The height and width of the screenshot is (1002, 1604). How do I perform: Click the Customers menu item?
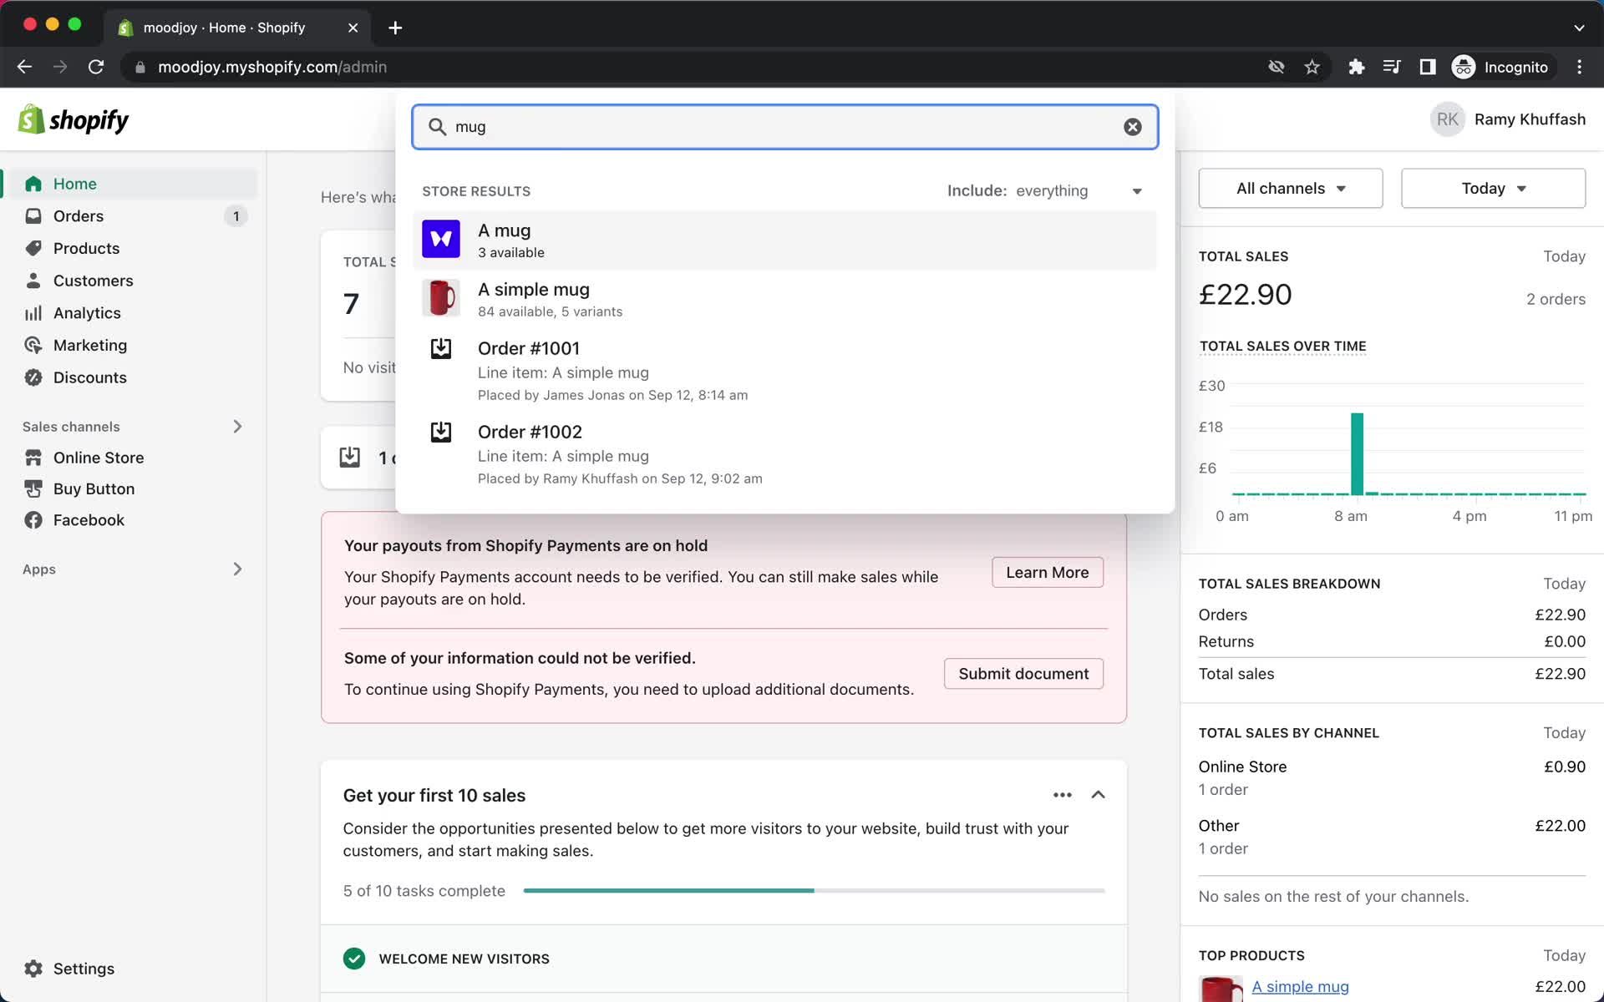[94, 280]
